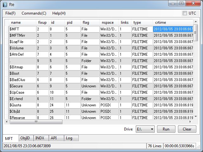Viewport: 203px width, 152px height.
Task: Minimize the fte window
Action: (173, 3)
